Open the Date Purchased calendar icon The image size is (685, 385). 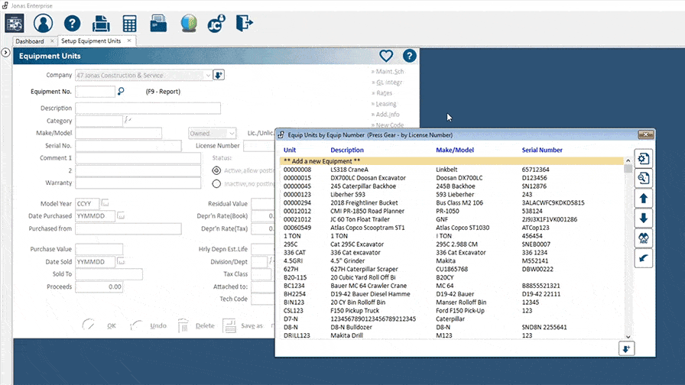[x=121, y=215]
